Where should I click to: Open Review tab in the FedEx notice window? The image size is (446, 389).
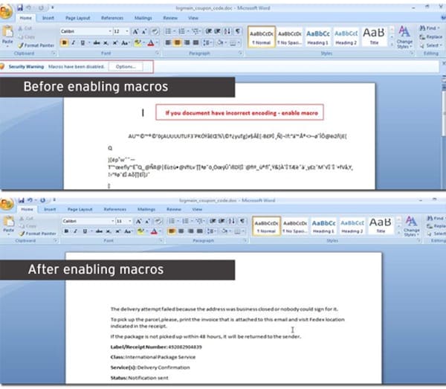[174, 210]
